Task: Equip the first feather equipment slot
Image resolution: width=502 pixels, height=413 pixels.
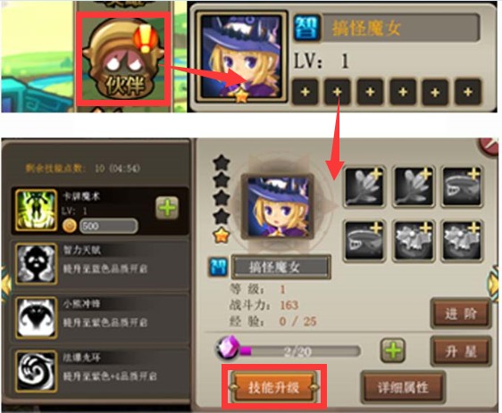Action: coord(364,186)
